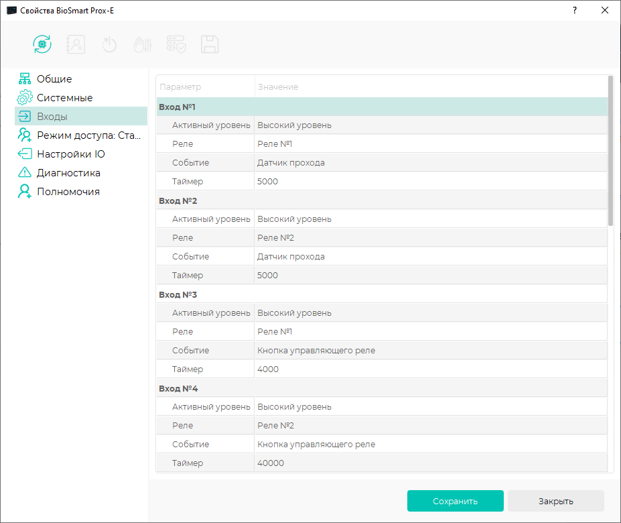
Task: Click Реле label under Вход №1
Action: (x=183, y=144)
